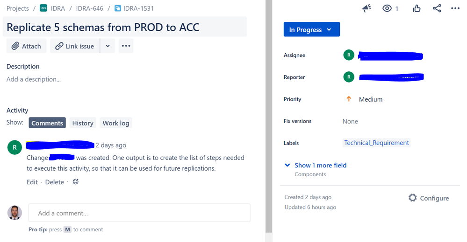This screenshot has height=242, width=467.
Task: Vote with the thumbs-up icon
Action: click(417, 8)
